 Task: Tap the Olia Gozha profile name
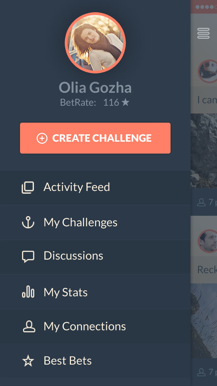pyautogui.click(x=95, y=88)
